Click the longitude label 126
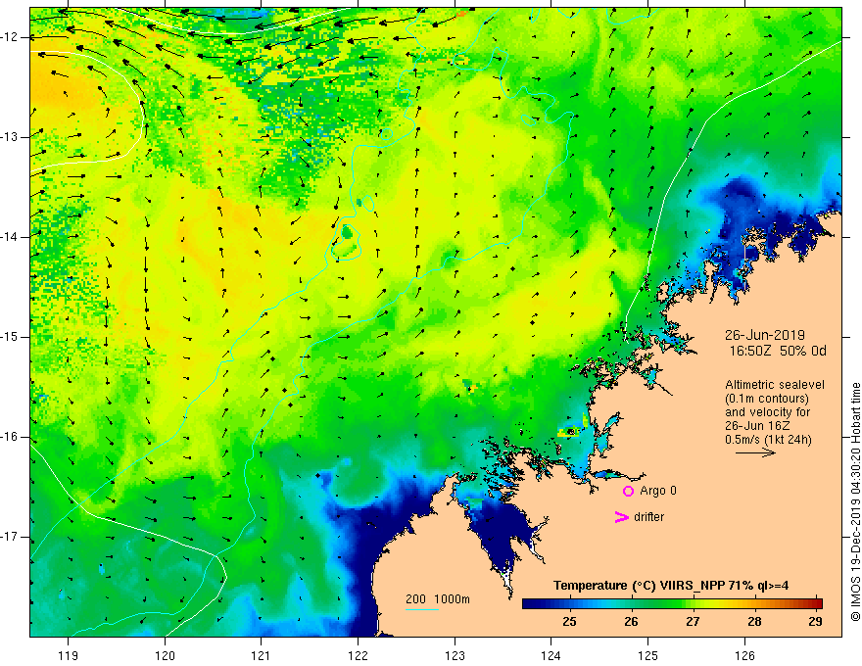The width and height of the screenshot is (862, 666). click(x=744, y=655)
